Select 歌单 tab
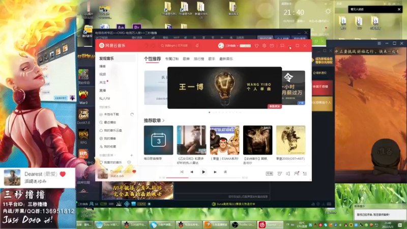 click(186, 59)
